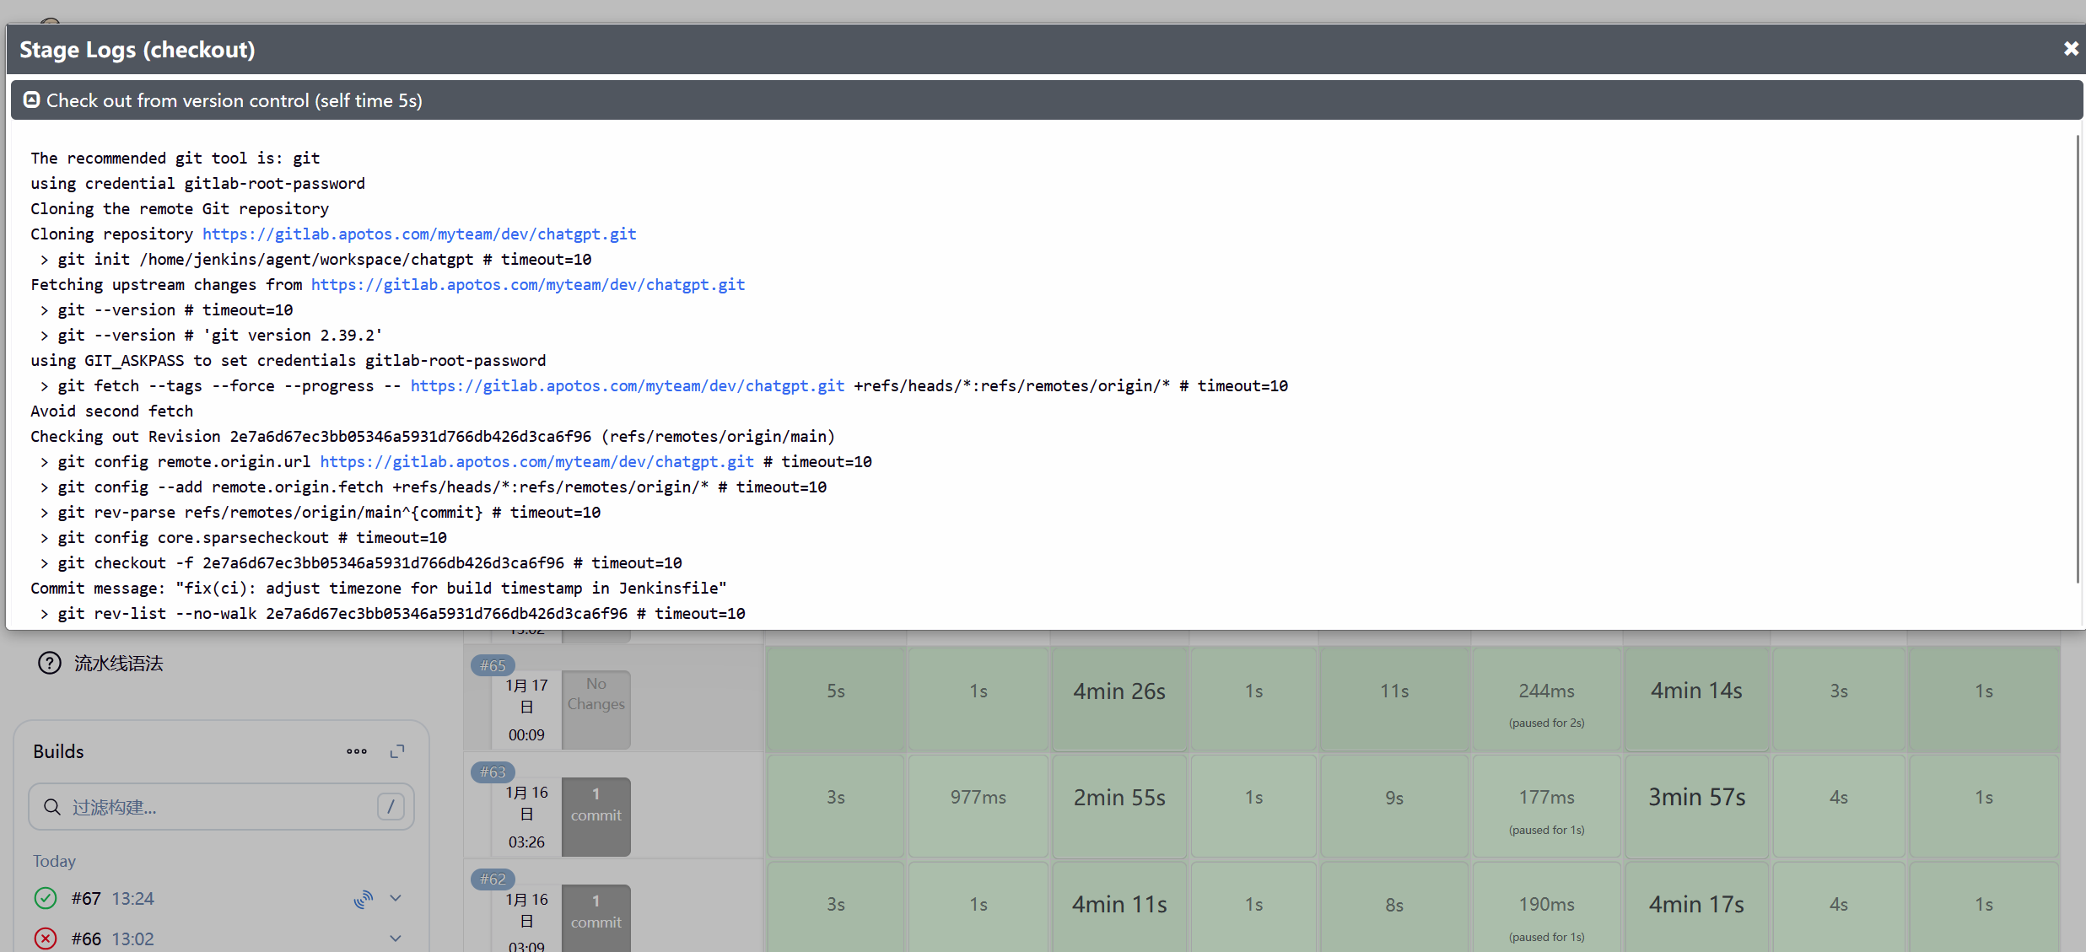Screen dimensions: 2086x952
Task: Expand the dropdown chevron for build #67
Action: 396,898
